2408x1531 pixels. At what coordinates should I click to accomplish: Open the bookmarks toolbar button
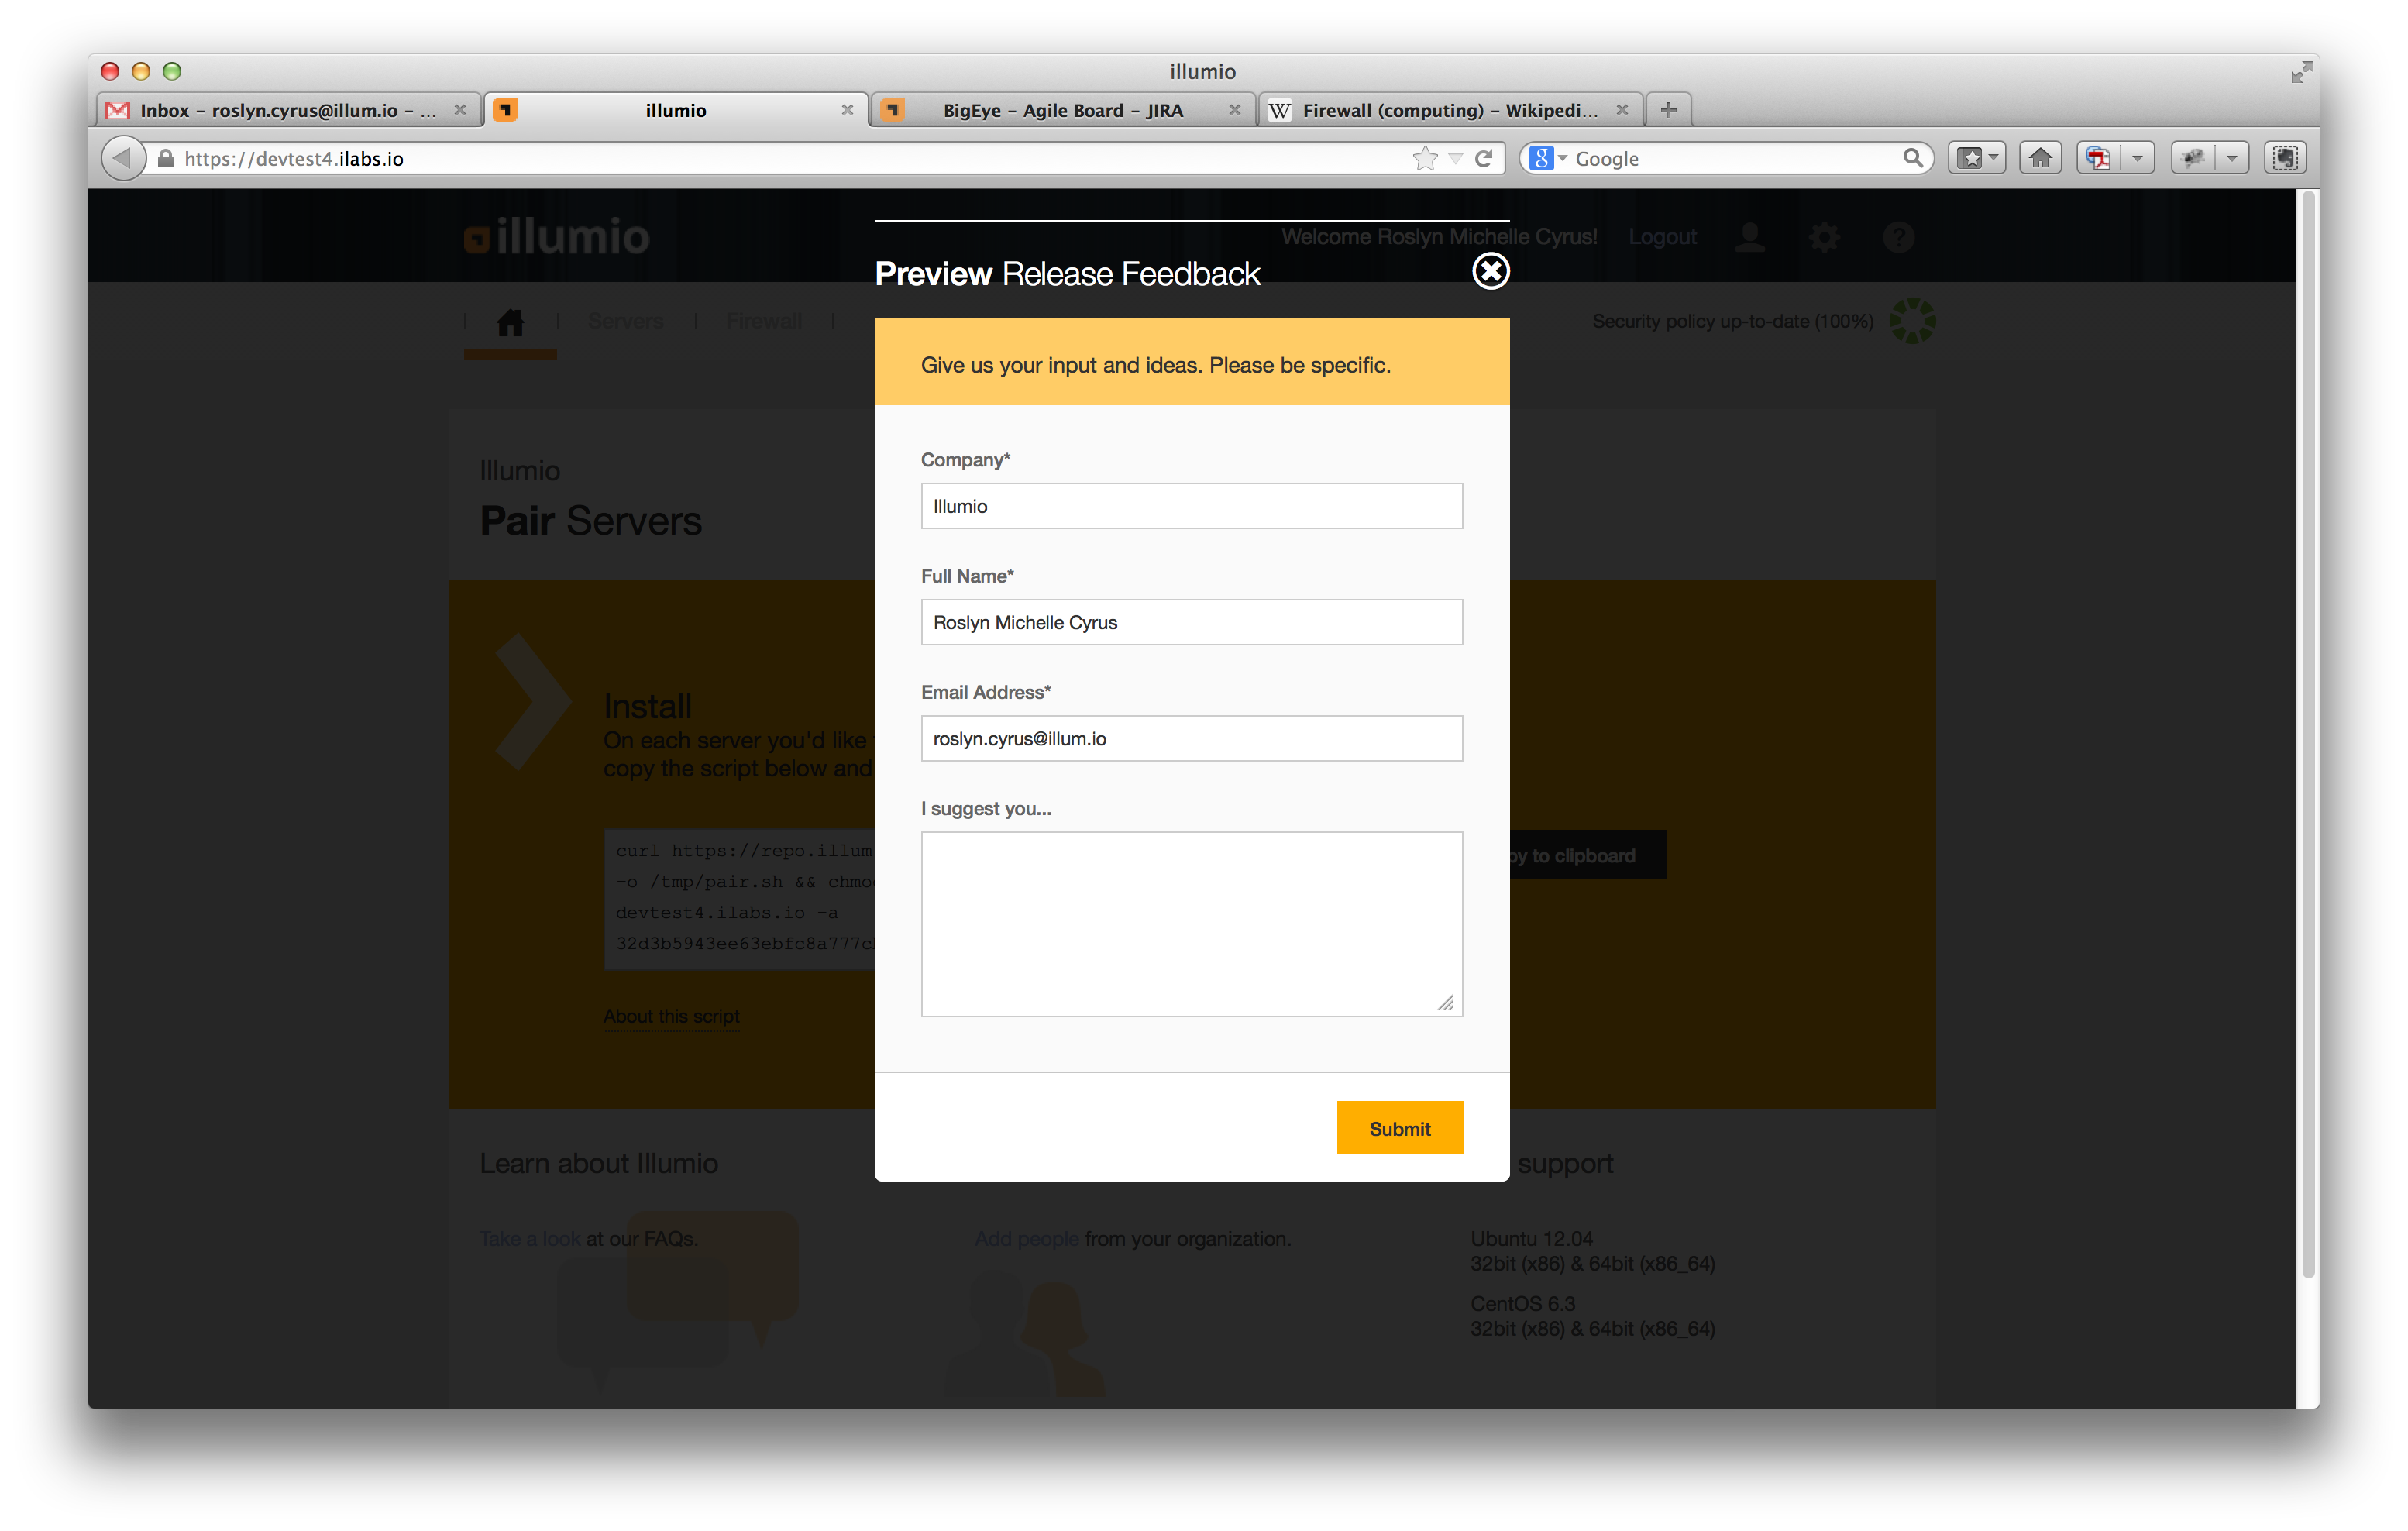tap(1976, 158)
